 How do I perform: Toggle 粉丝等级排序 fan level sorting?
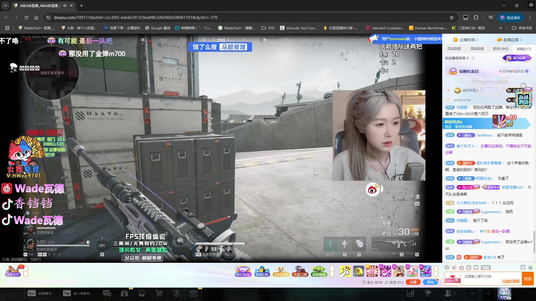click(457, 58)
